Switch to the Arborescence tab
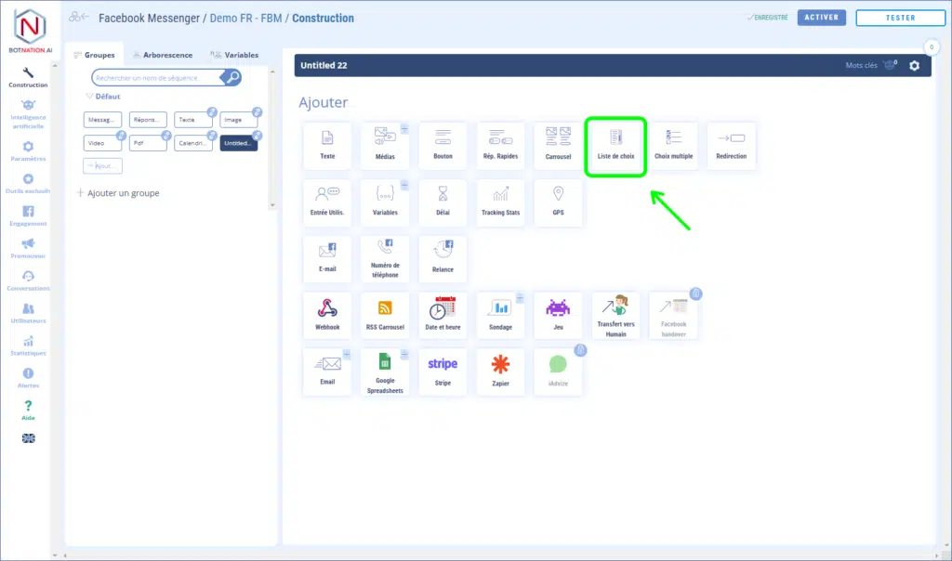This screenshot has width=952, height=561. coord(162,55)
